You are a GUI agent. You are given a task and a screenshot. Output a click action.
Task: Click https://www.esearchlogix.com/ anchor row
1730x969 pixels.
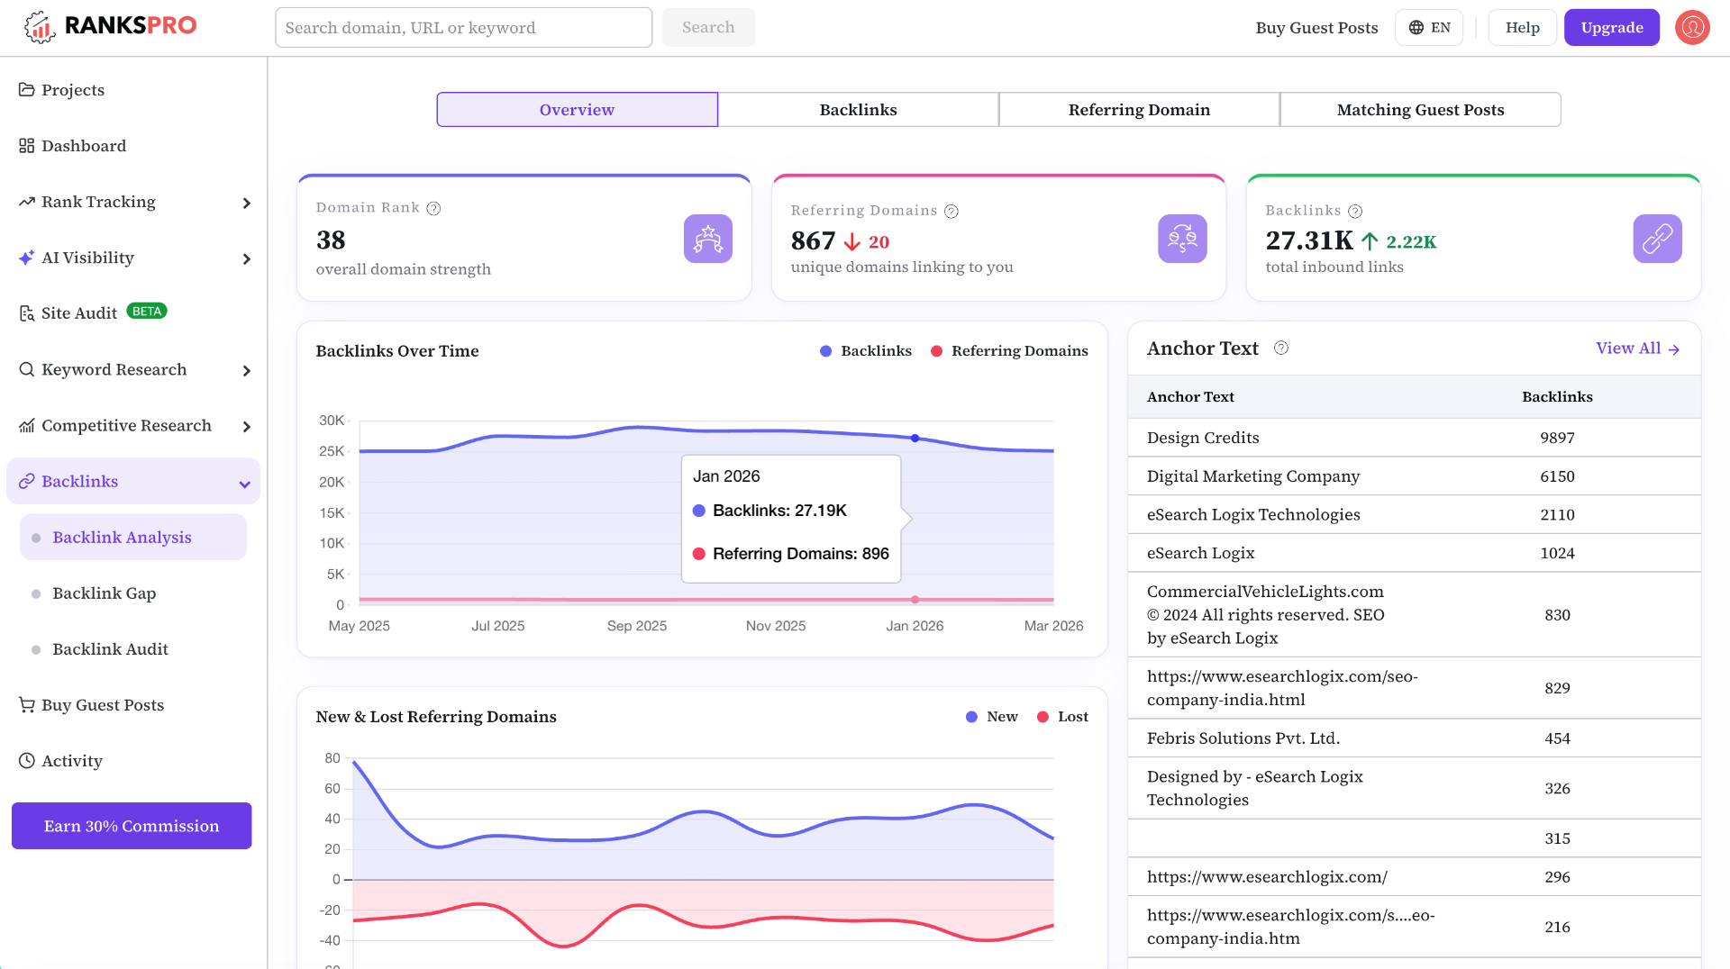tap(1414, 877)
